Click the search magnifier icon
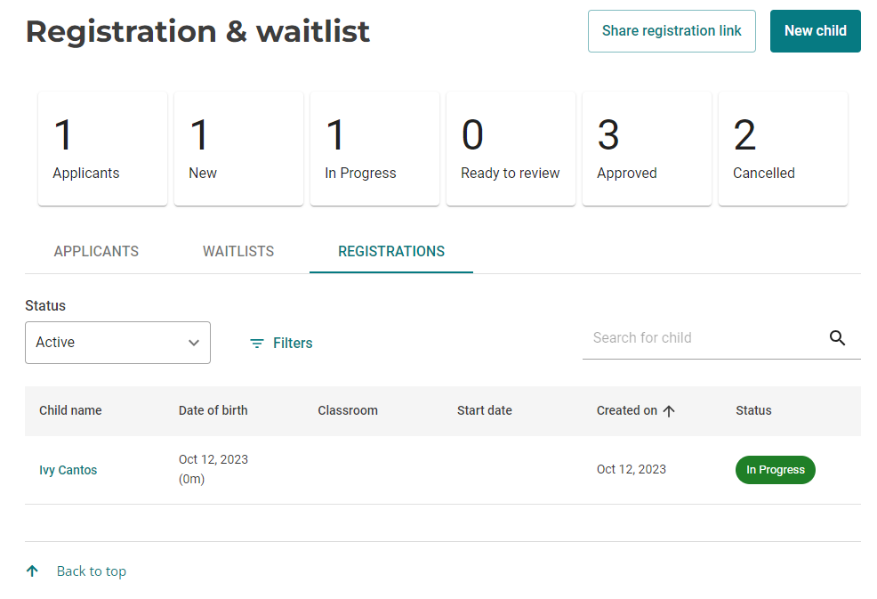 point(837,338)
